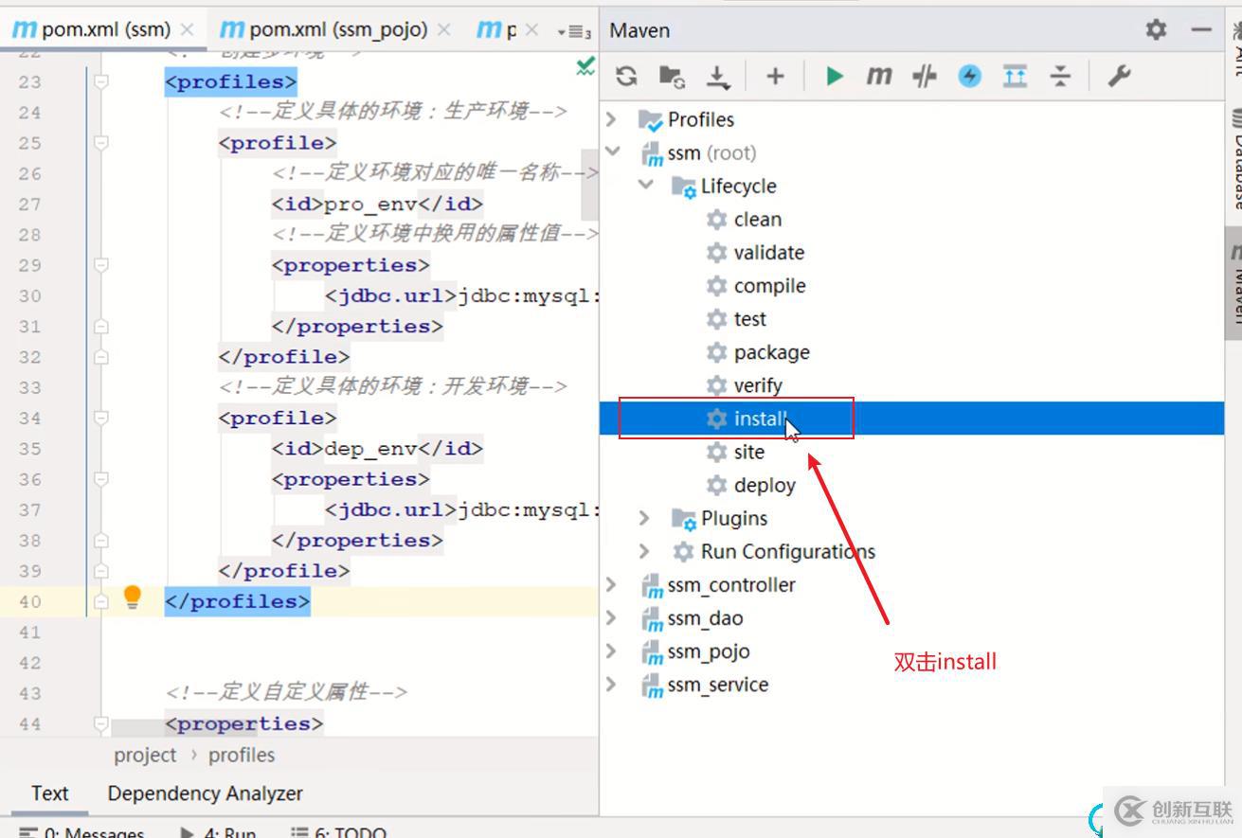Open the Messages tool window
This screenshot has width=1242, height=838.
click(82, 831)
